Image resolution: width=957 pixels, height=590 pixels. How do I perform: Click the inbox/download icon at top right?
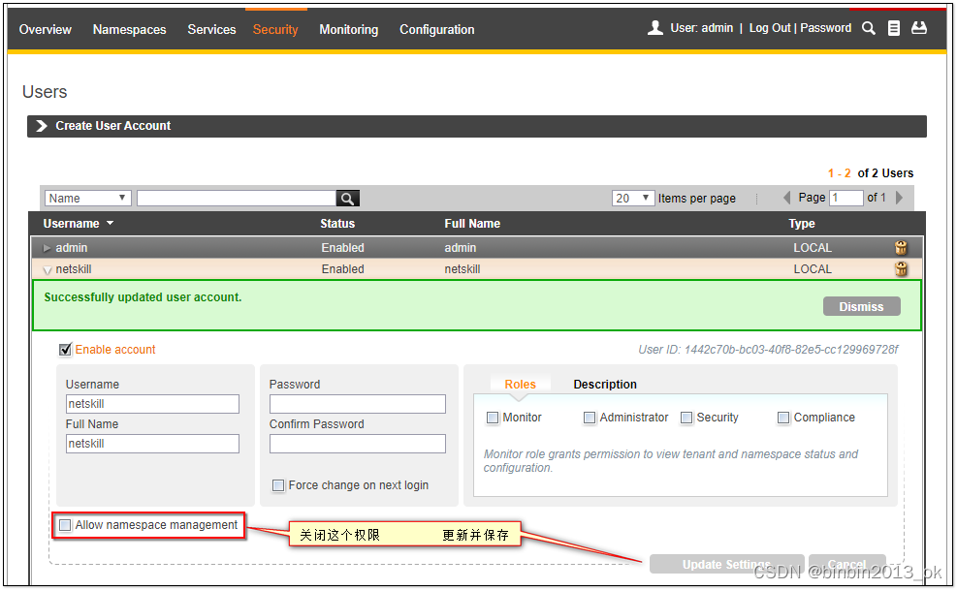(x=919, y=28)
